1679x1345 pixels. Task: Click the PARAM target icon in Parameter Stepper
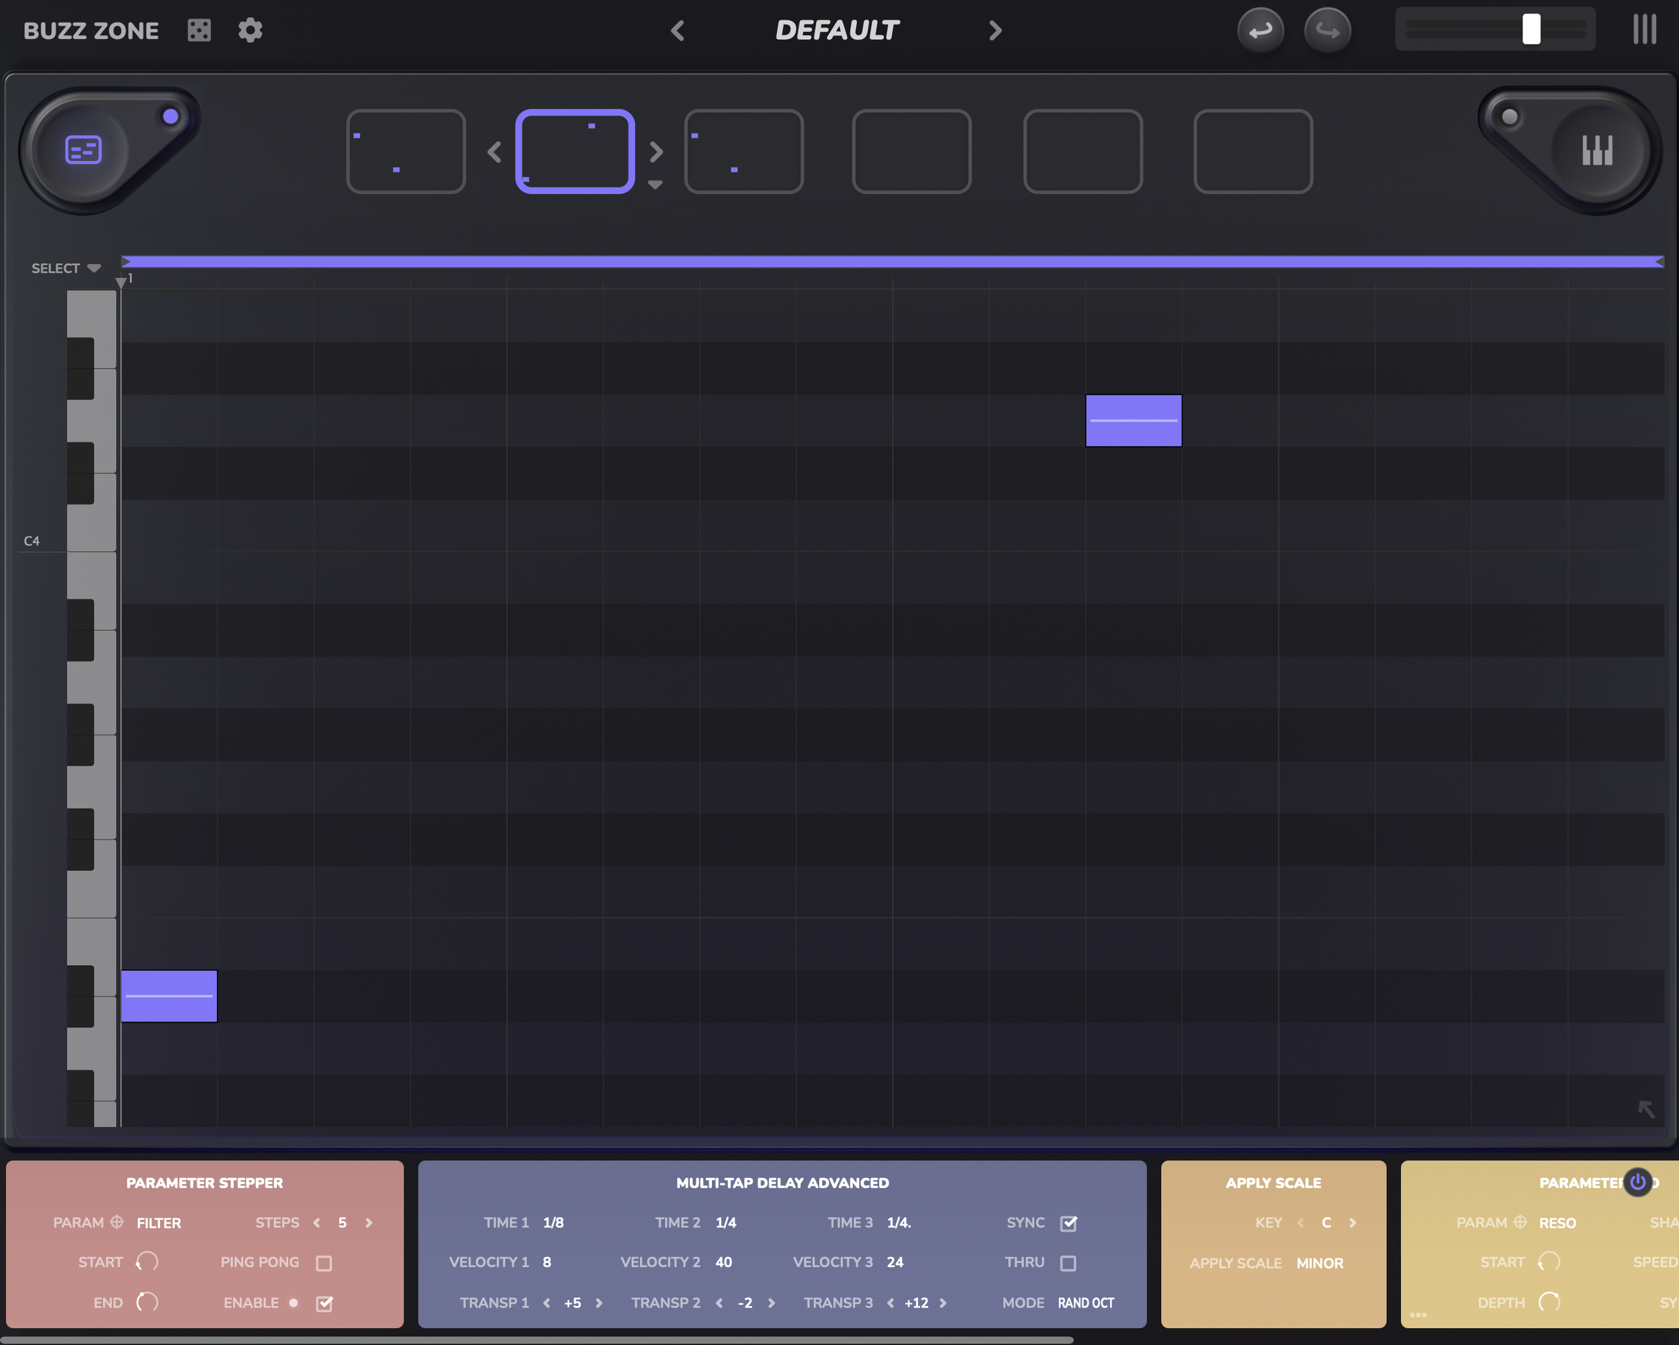(x=117, y=1222)
